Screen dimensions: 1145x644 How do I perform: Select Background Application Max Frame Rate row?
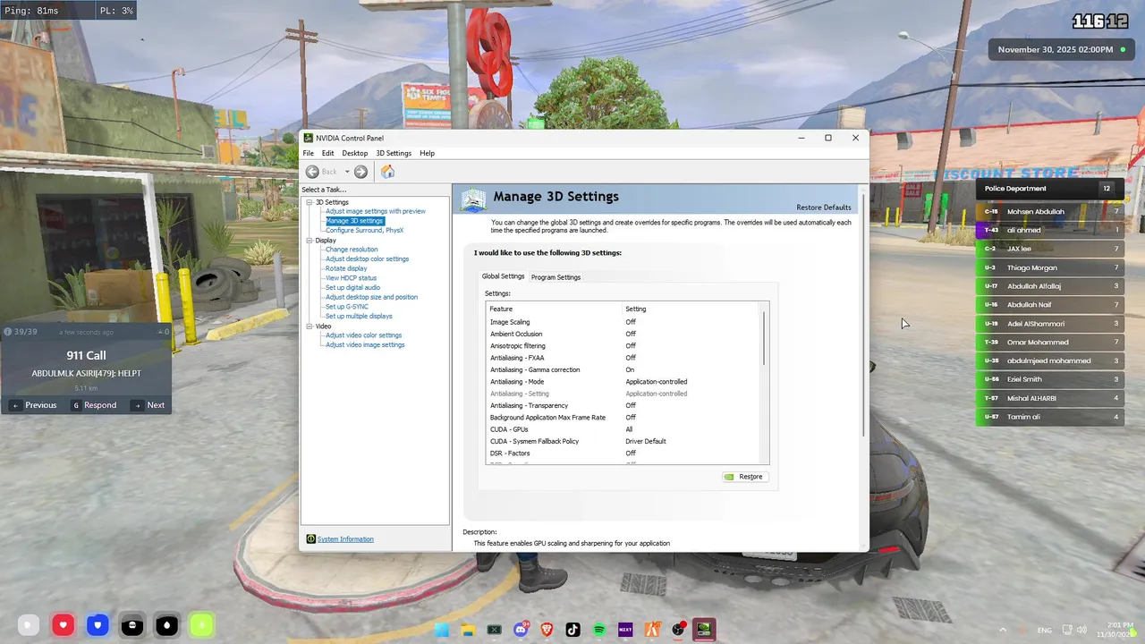click(x=623, y=418)
